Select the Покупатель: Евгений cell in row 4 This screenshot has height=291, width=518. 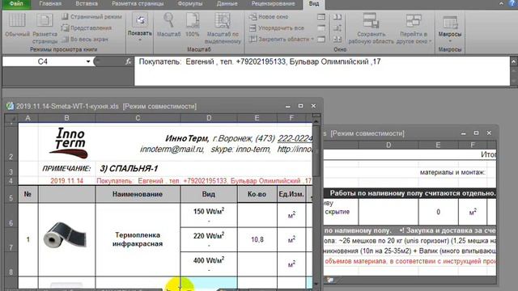(x=204, y=181)
